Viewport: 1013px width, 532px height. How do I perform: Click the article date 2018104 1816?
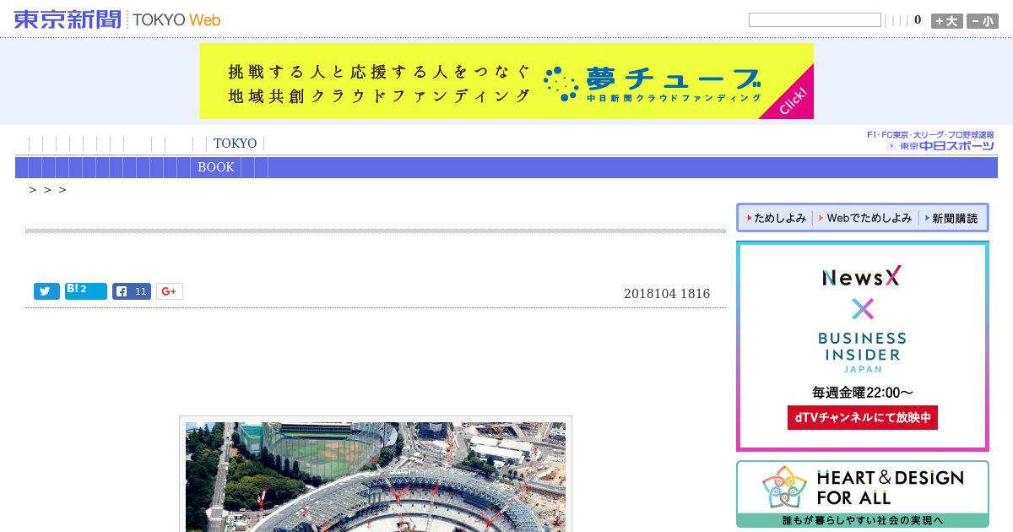tap(667, 294)
